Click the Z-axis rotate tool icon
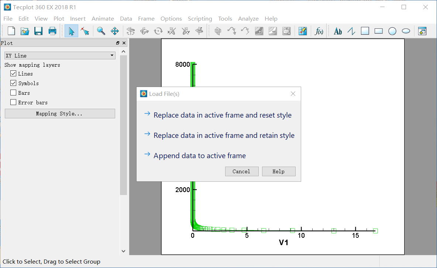This screenshot has width=437, height=268. pyautogui.click(x=199, y=31)
